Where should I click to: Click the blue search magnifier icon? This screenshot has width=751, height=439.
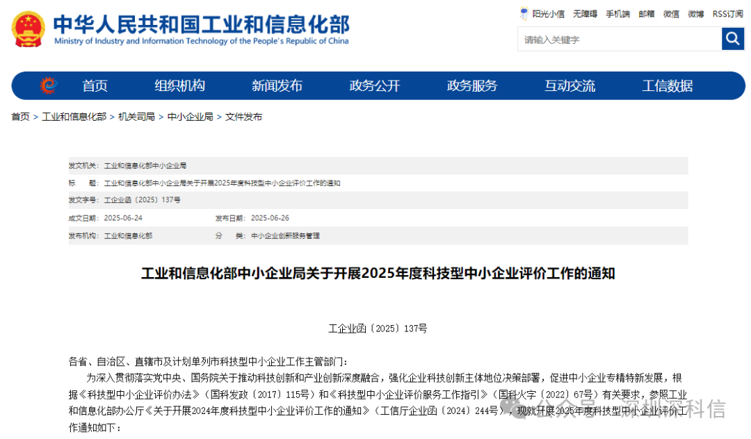(x=732, y=40)
